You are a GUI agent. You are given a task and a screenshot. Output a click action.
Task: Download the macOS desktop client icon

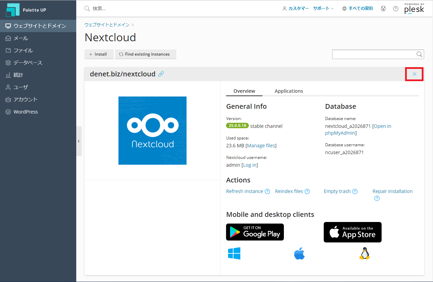299,254
